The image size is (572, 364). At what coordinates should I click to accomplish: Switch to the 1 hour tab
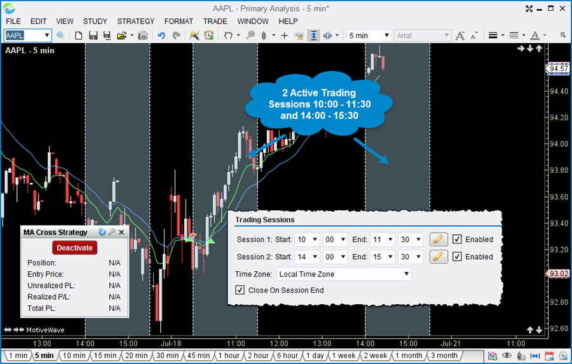[228, 356]
